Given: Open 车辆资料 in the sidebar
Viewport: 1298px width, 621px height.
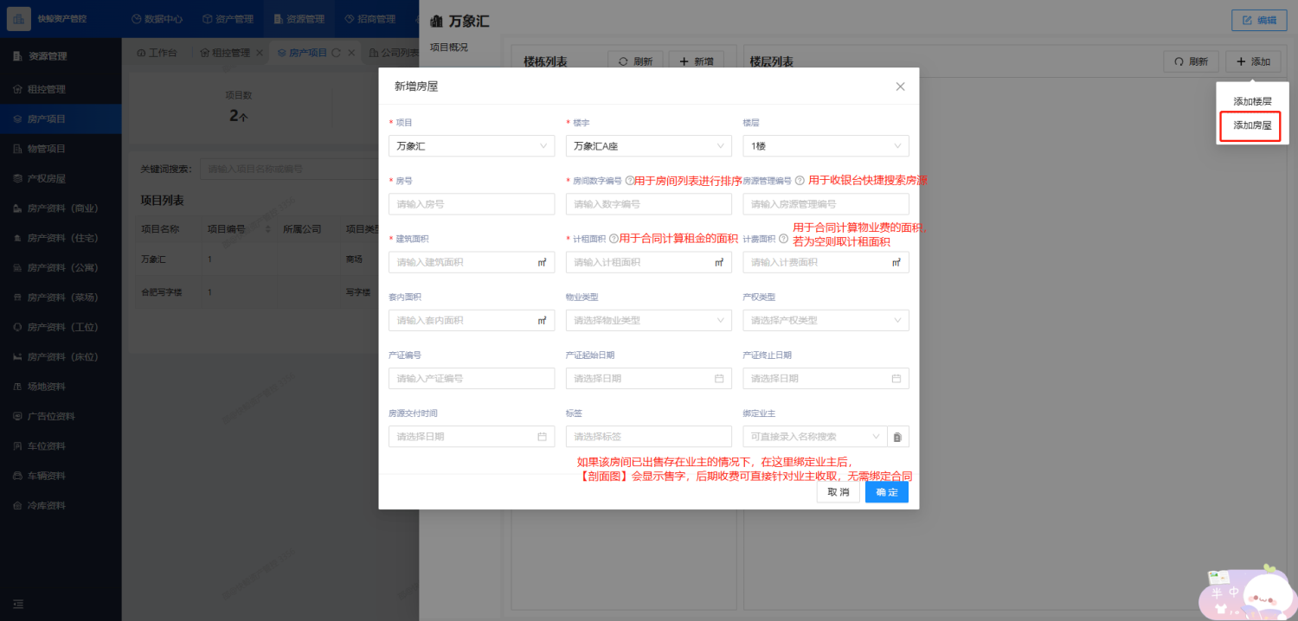Looking at the screenshot, I should coord(61,476).
